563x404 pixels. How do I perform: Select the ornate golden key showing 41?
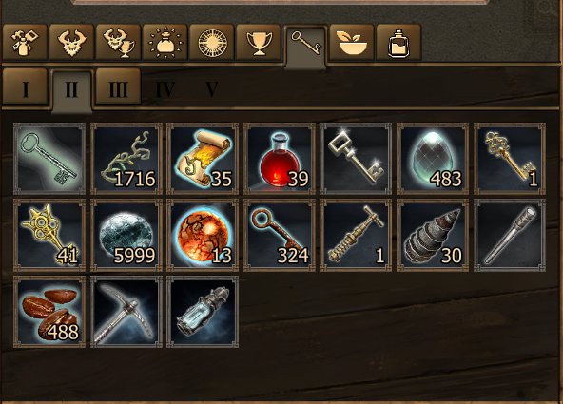point(49,236)
